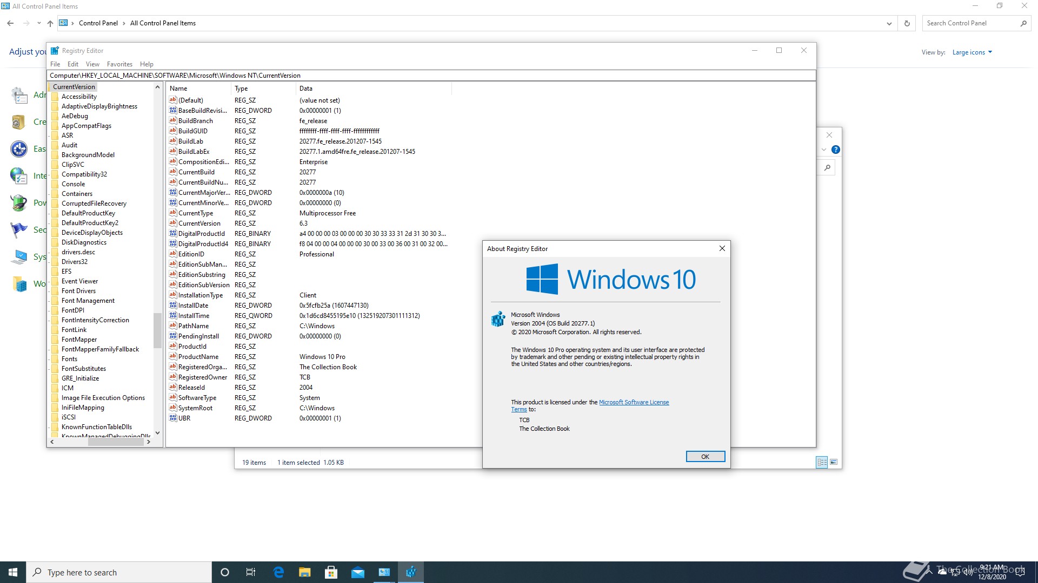Open File Explorer from the taskbar
Screen dimensions: 1038x583
tap(305, 572)
